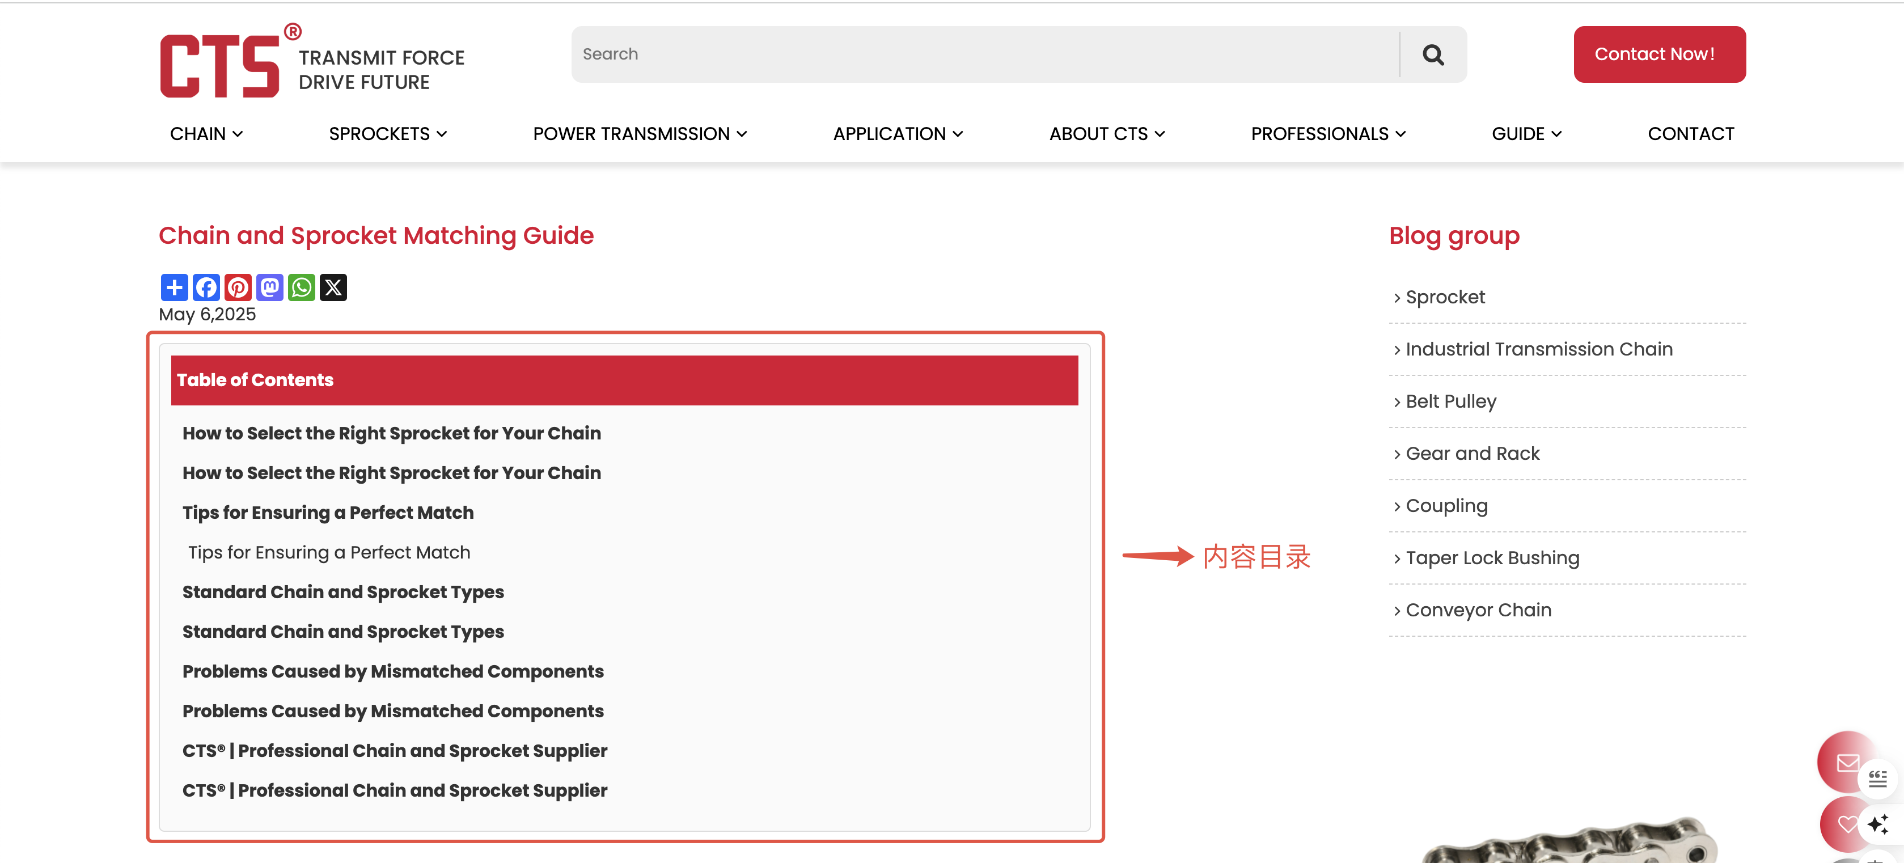Jump to non-bold 'Tips for Ensuring a Perfect Match'

tap(329, 553)
